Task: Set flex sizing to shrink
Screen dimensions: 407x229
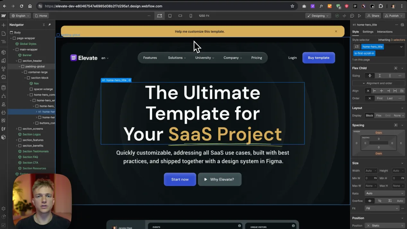Action: [370, 76]
